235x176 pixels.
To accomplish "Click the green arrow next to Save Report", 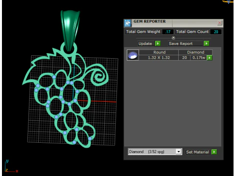I will click(x=207, y=44).
